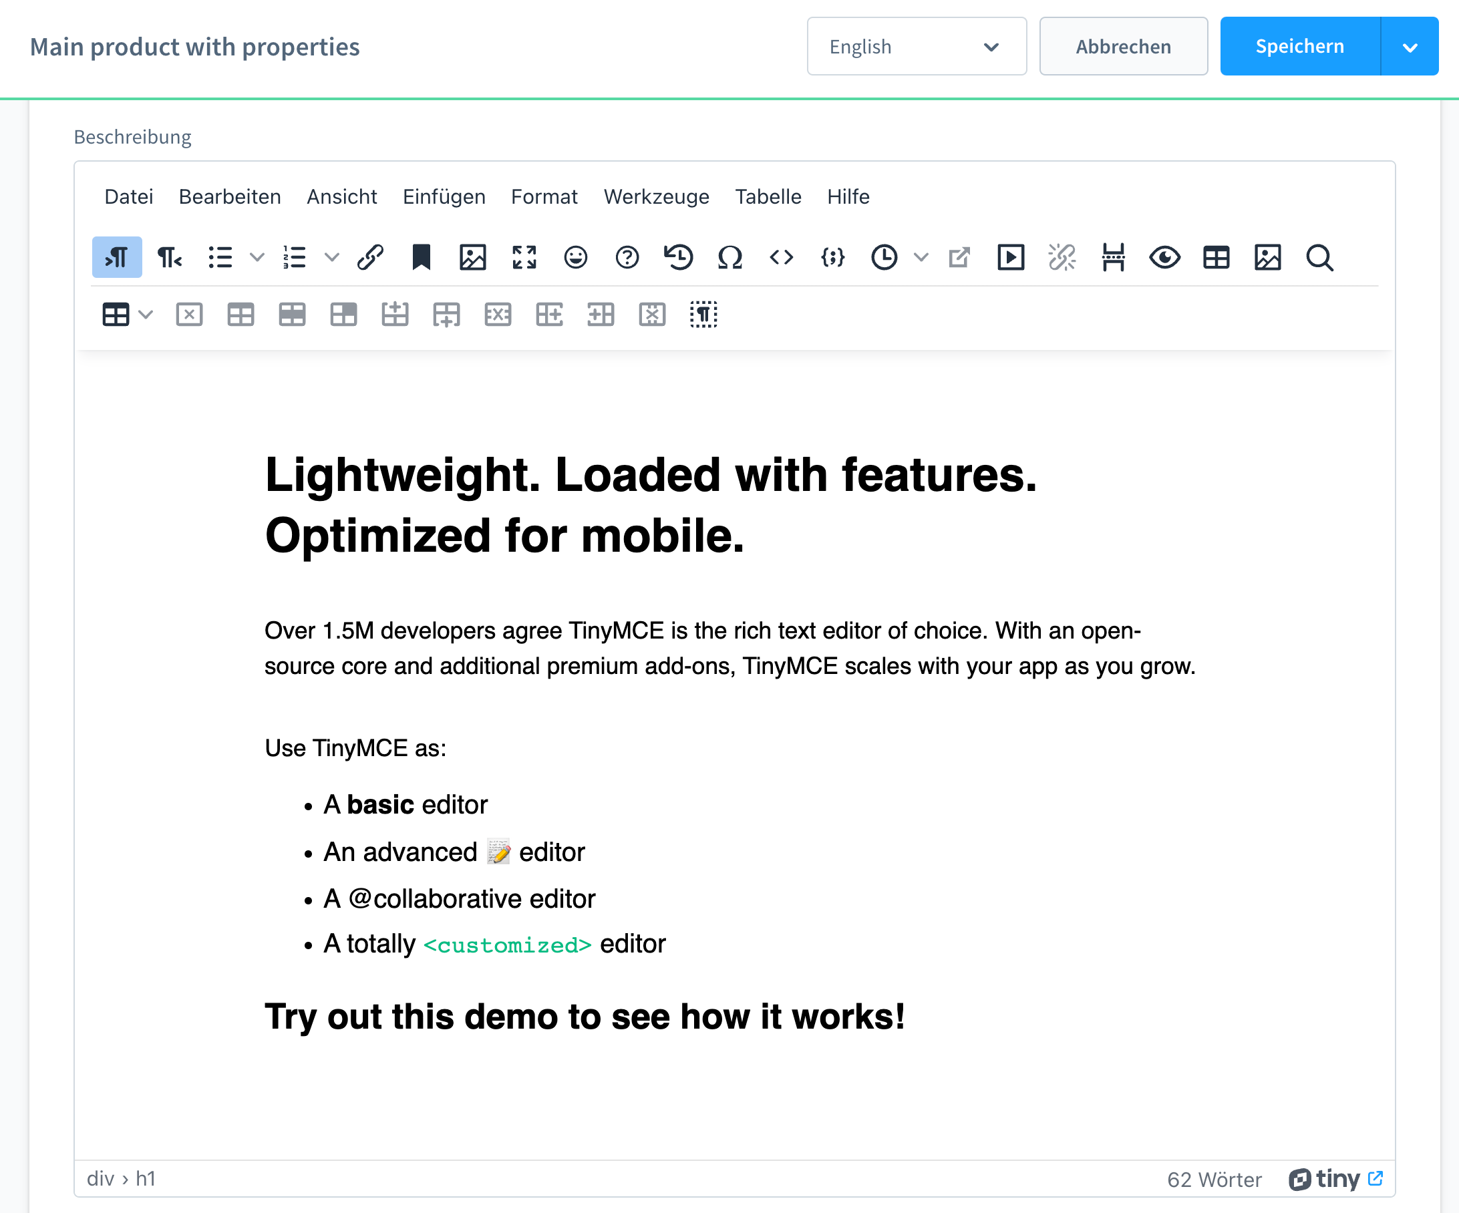
Task: Open the emoji picker icon
Action: pyautogui.click(x=575, y=257)
